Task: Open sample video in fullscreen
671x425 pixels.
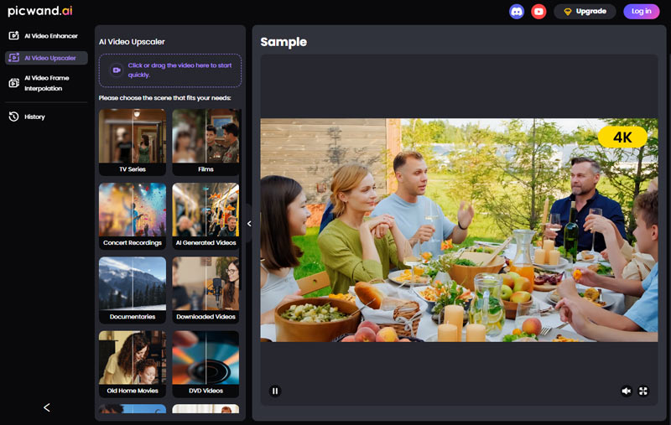Action: click(643, 391)
